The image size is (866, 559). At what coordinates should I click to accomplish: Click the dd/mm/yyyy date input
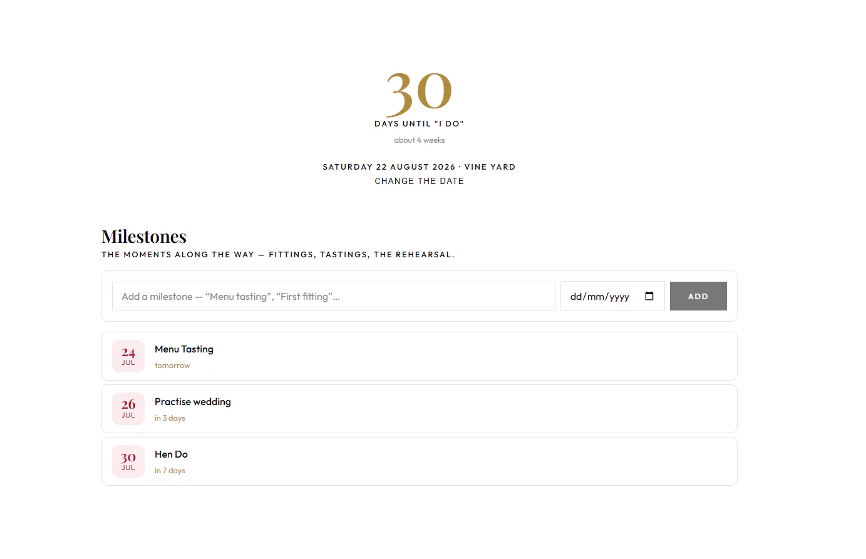click(612, 296)
